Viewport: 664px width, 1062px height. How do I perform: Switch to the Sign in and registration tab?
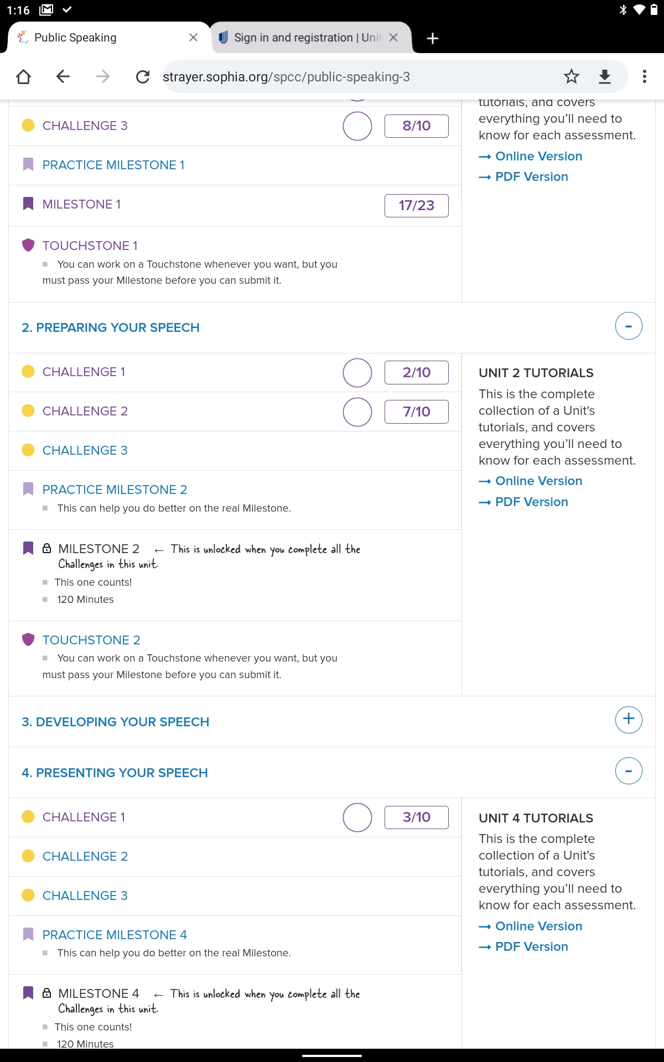point(302,38)
